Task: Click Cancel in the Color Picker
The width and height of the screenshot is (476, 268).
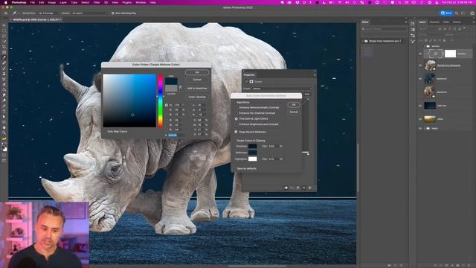Action: tap(197, 80)
